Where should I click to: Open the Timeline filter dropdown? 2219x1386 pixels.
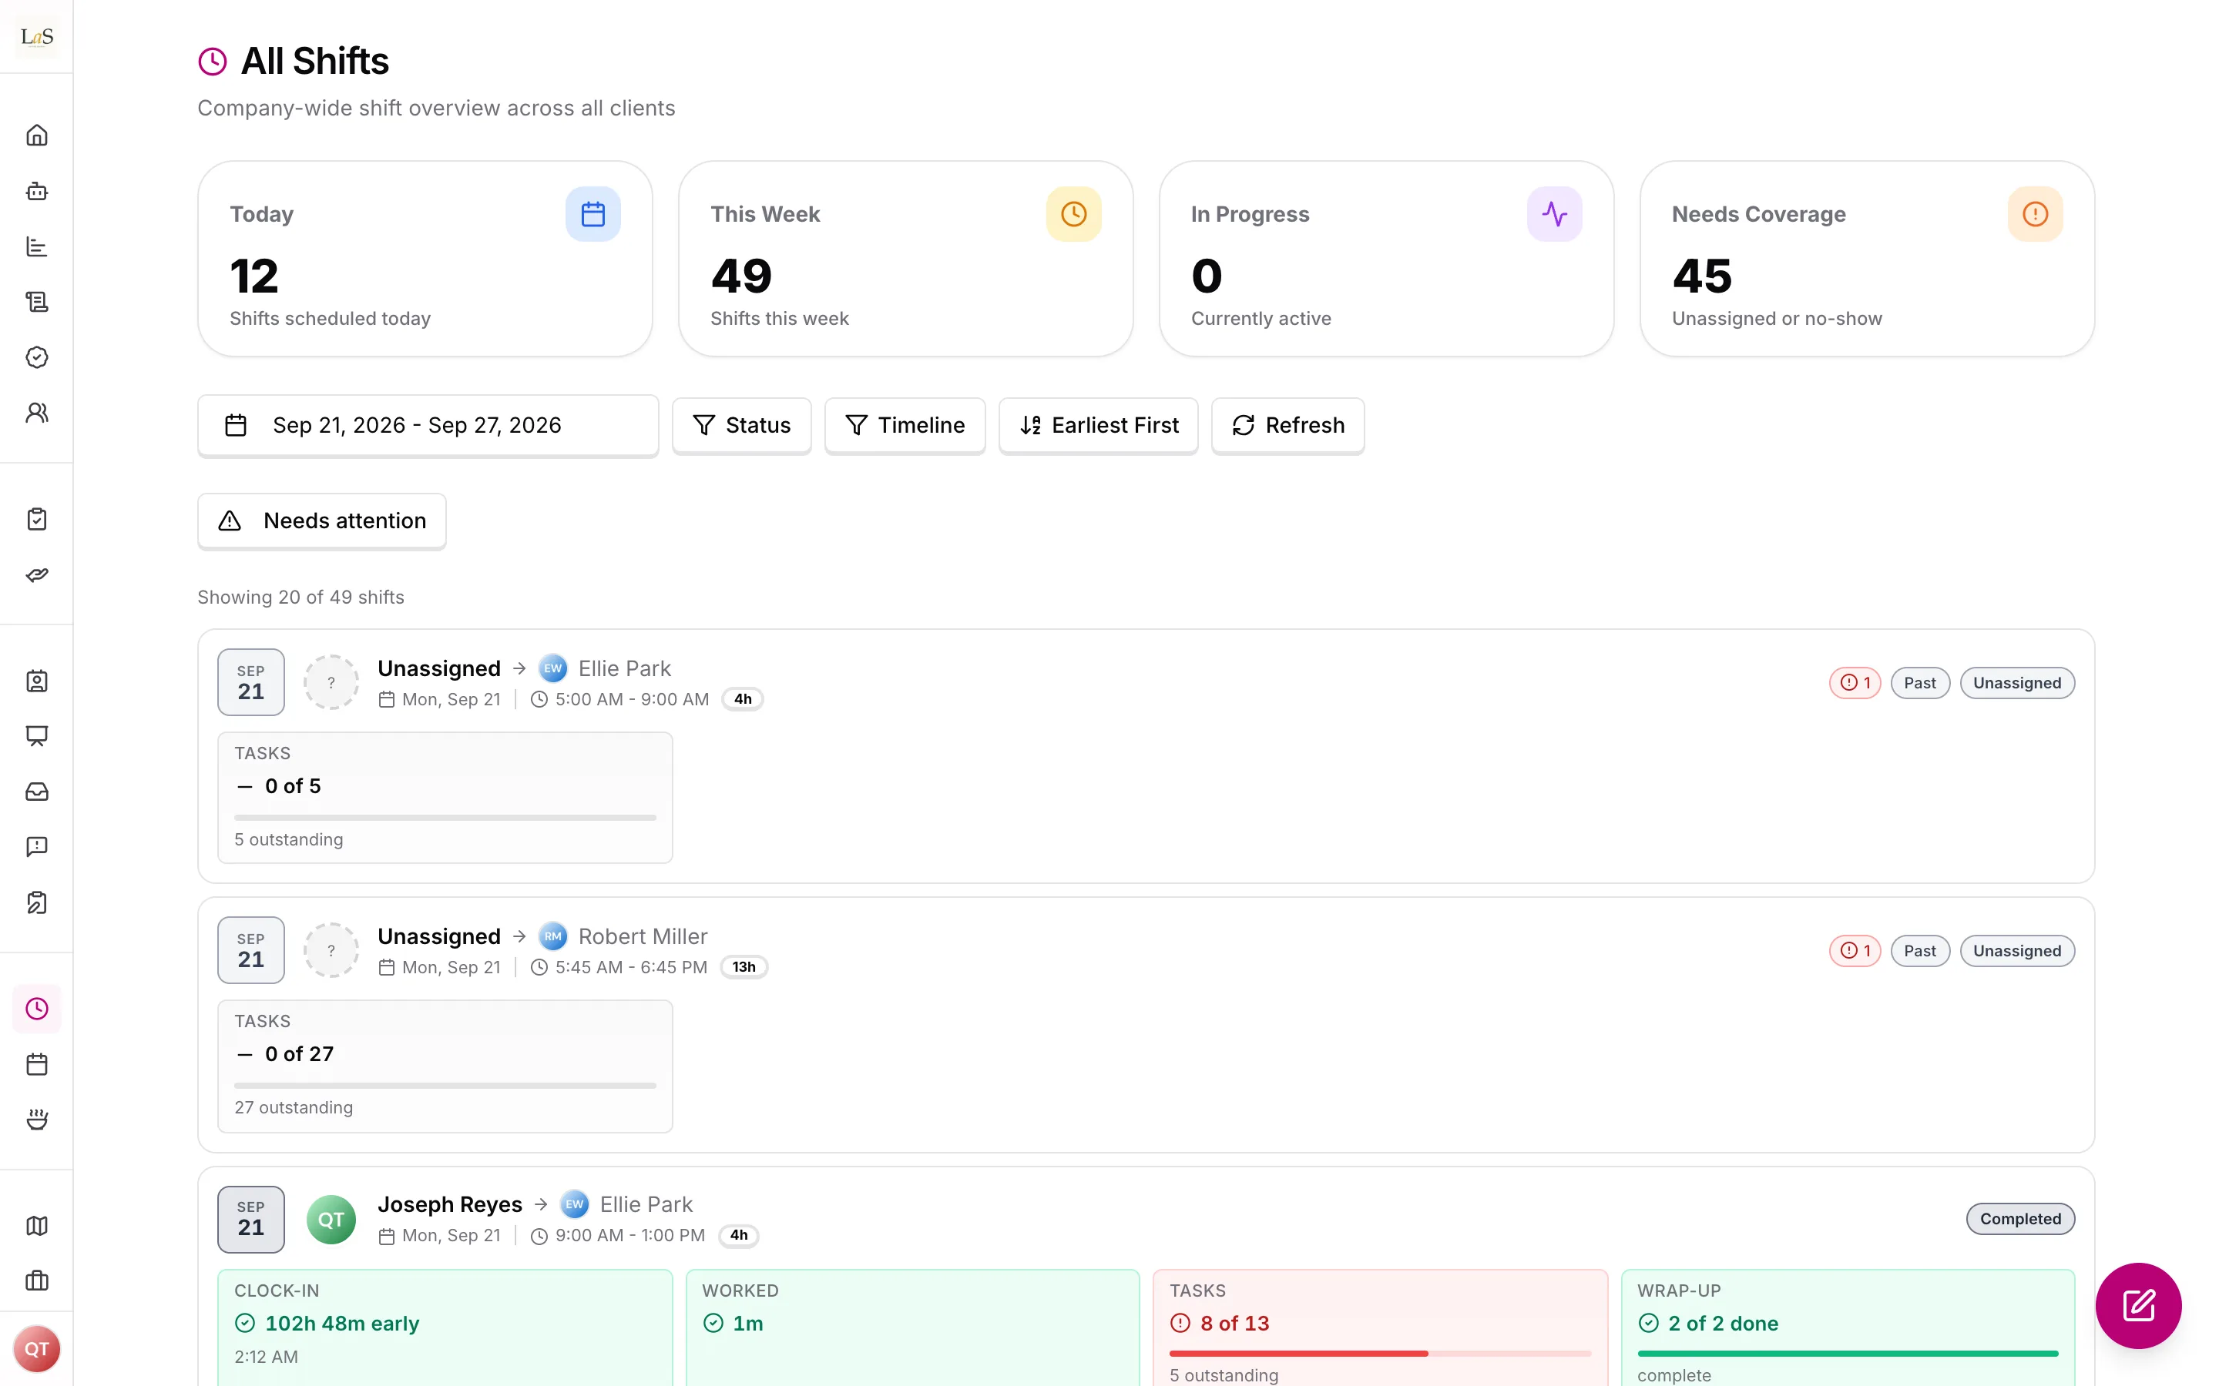905,425
